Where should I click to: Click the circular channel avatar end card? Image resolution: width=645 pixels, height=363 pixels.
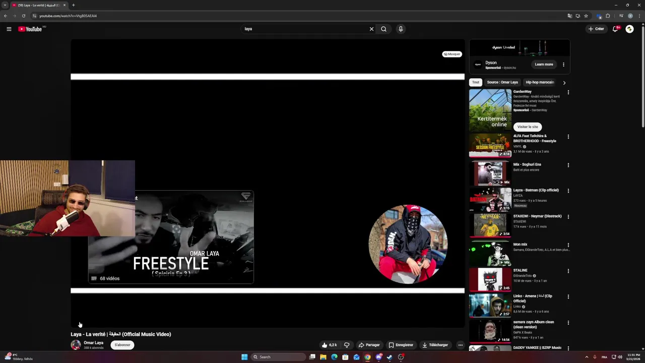coord(408,244)
